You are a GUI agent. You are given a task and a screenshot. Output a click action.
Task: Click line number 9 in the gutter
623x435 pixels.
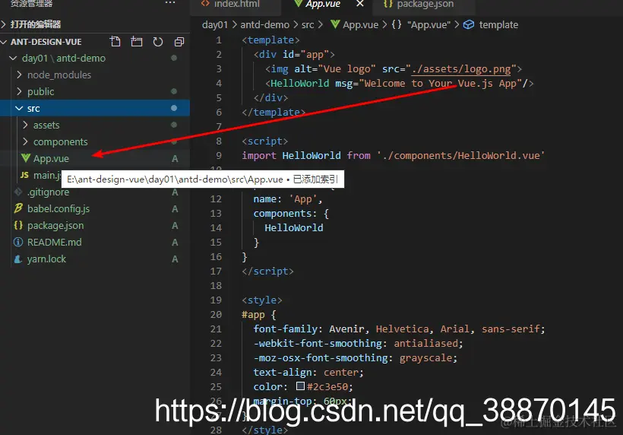(219, 155)
